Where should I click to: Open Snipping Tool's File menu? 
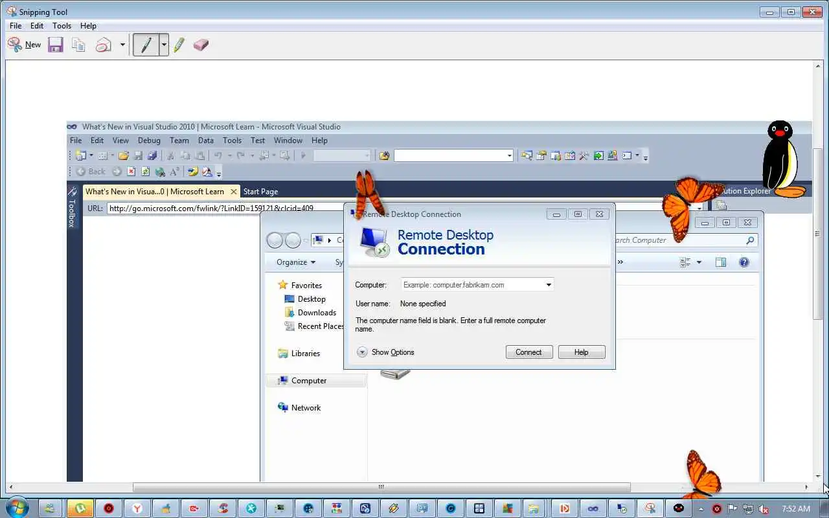[16, 26]
